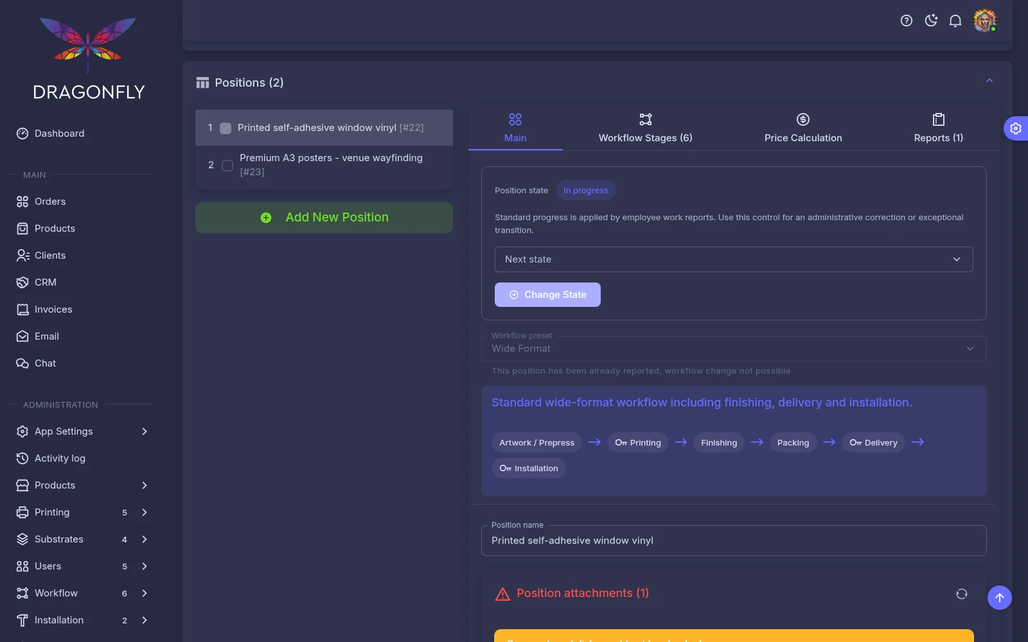Open user avatar profile menu

click(984, 21)
